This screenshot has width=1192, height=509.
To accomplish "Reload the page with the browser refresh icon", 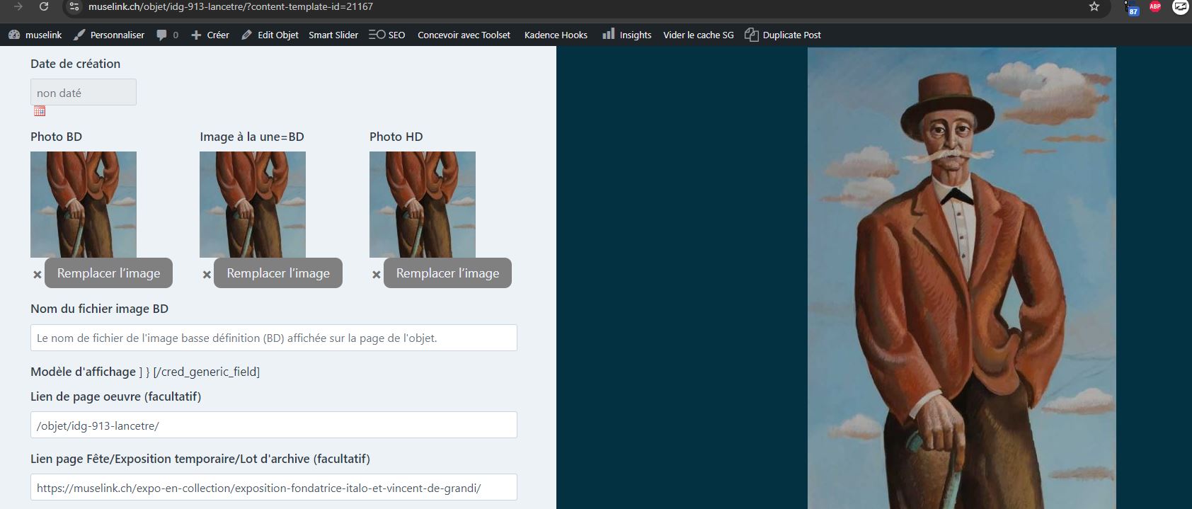I will 44,6.
